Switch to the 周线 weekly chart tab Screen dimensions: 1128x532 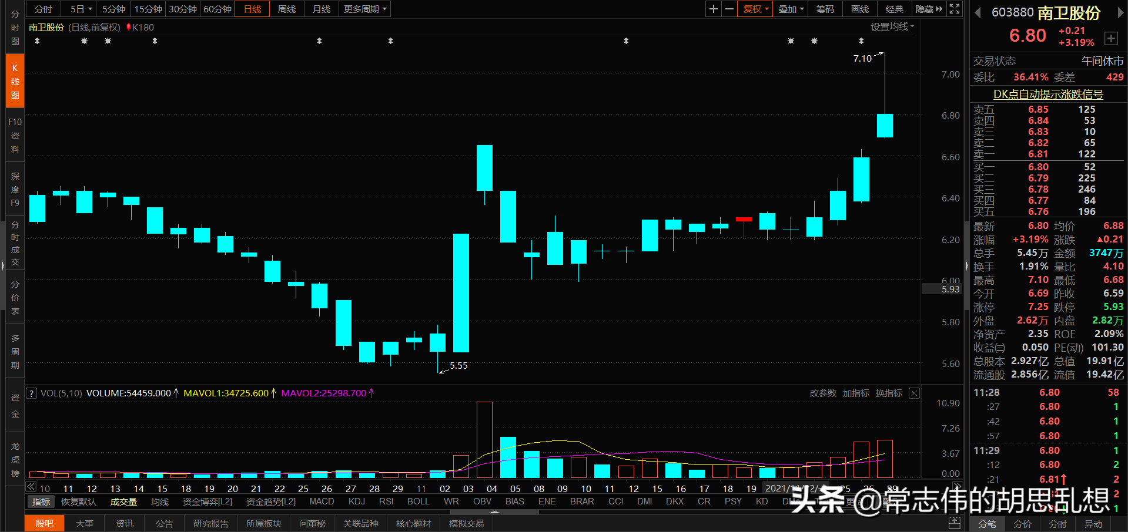[286, 9]
